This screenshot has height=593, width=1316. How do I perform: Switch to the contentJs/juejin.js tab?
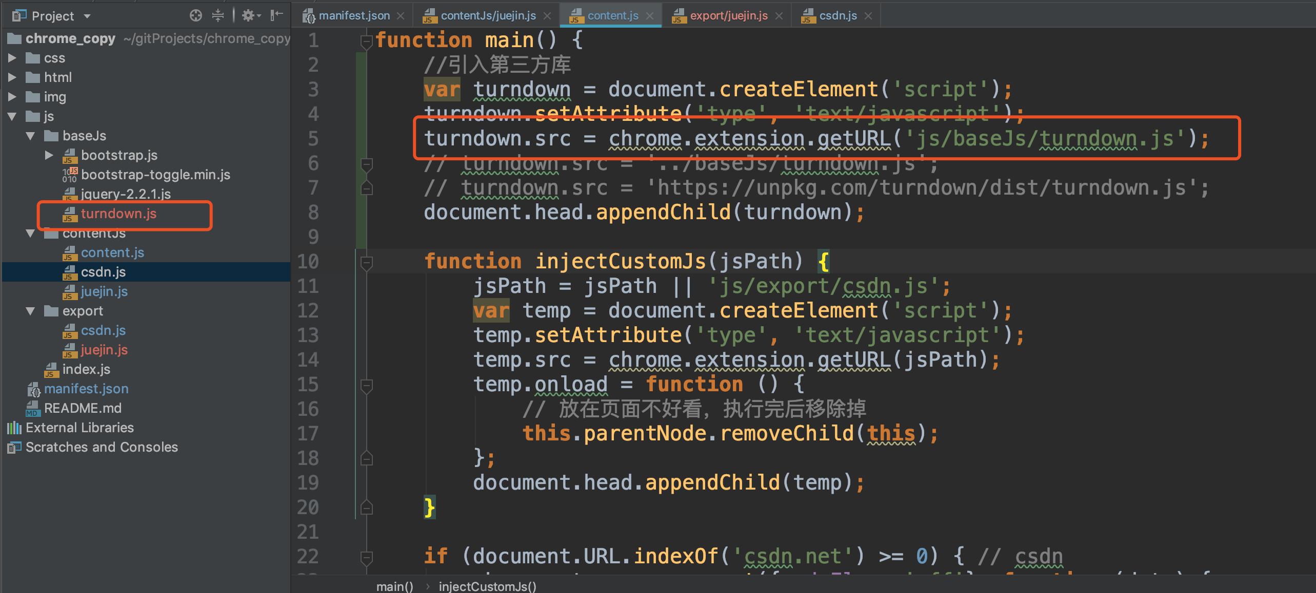[x=488, y=16]
